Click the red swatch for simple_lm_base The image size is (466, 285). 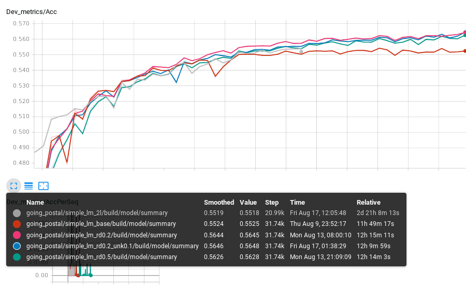click(x=17, y=224)
